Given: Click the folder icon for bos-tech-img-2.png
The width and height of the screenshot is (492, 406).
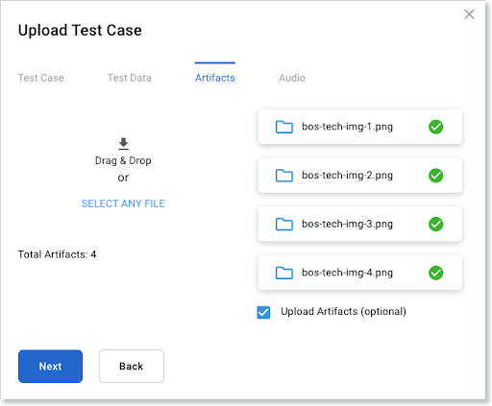Looking at the screenshot, I should [x=284, y=176].
